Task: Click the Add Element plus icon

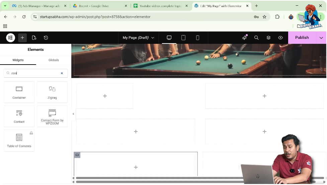Action: pyautogui.click(x=22, y=38)
